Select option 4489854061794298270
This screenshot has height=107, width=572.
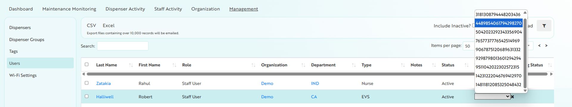coord(498,23)
